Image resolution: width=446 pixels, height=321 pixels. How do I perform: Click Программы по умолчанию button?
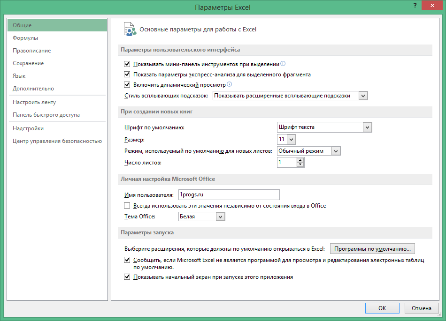pos(372,249)
